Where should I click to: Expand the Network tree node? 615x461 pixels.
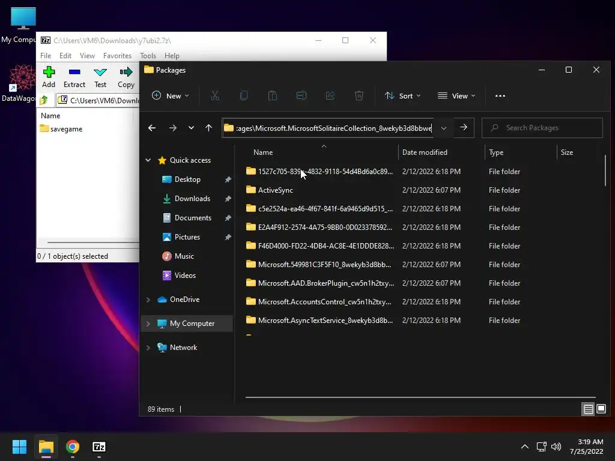(x=148, y=348)
